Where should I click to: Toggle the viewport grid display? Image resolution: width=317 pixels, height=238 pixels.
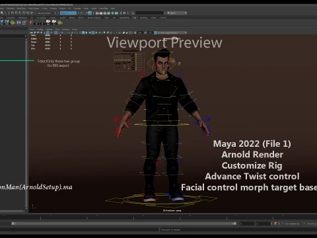pos(55,32)
